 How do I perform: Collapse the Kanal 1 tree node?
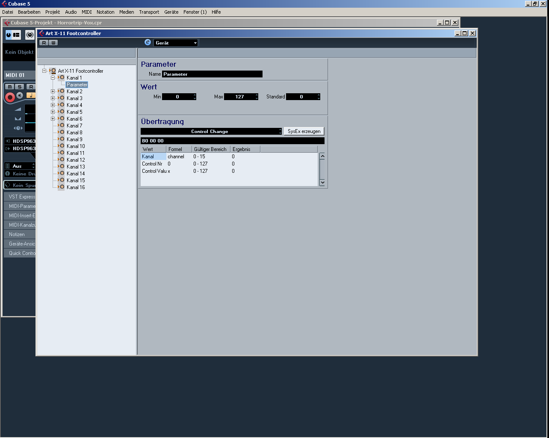point(53,77)
